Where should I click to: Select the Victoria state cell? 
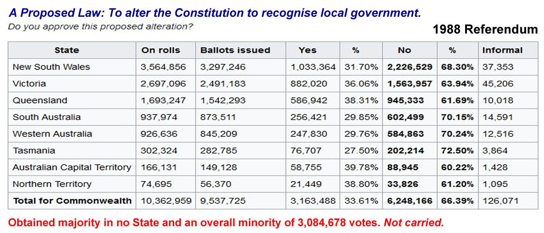[29, 84]
